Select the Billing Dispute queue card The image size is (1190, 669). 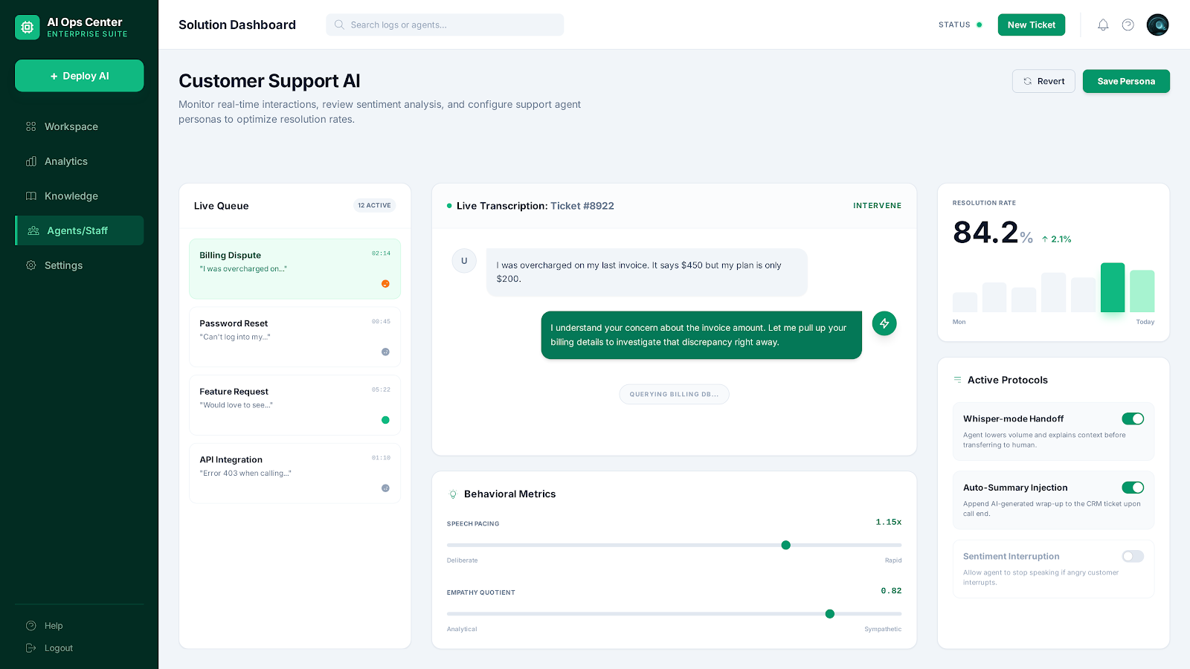pyautogui.click(x=295, y=269)
